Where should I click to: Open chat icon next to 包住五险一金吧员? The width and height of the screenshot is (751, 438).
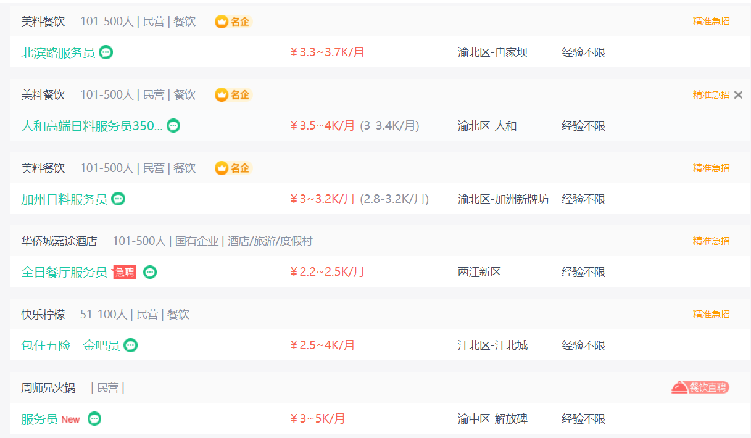point(130,345)
